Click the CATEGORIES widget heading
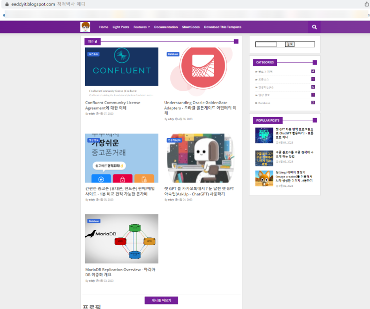Viewport: 370px width, 309px height. click(x=265, y=62)
